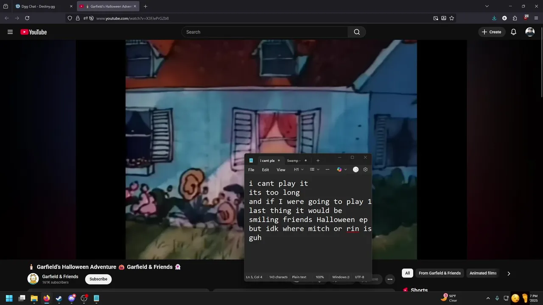
Task: Reload the page in Firefox
Action: click(27, 18)
